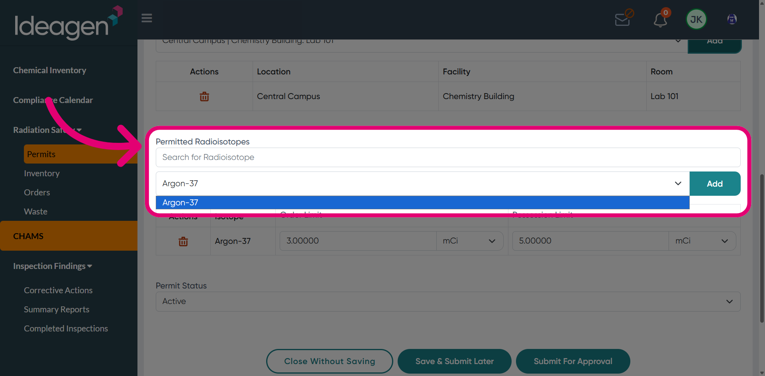
Task: Open the location dropdown at top
Action: pos(422,45)
